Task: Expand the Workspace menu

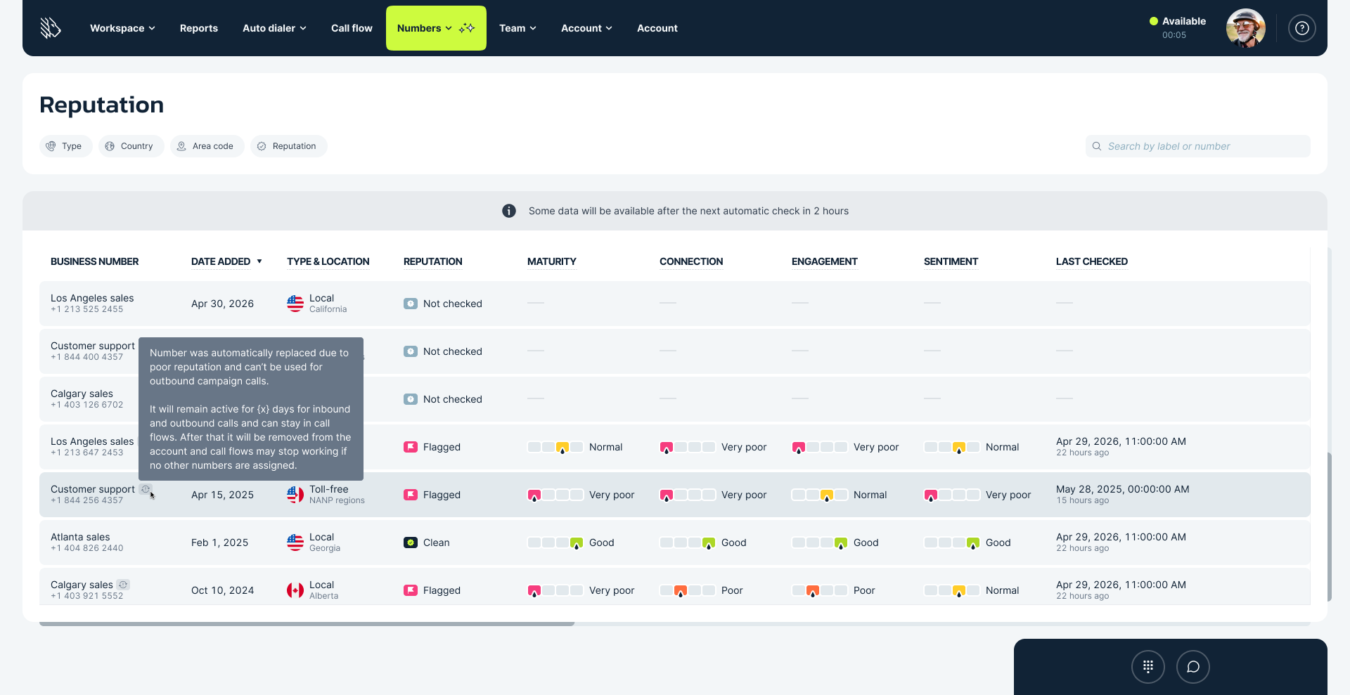Action: tap(122, 28)
